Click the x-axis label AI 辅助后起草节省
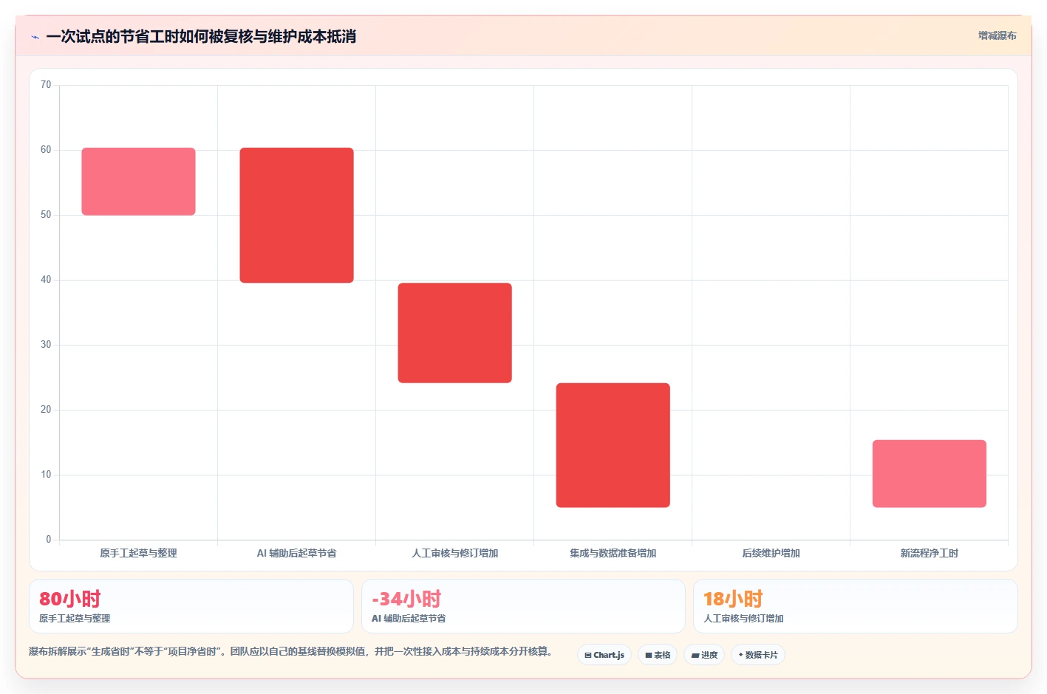 coord(297,553)
